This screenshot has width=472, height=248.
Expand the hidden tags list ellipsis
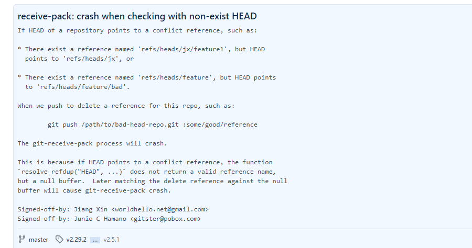(x=94, y=240)
